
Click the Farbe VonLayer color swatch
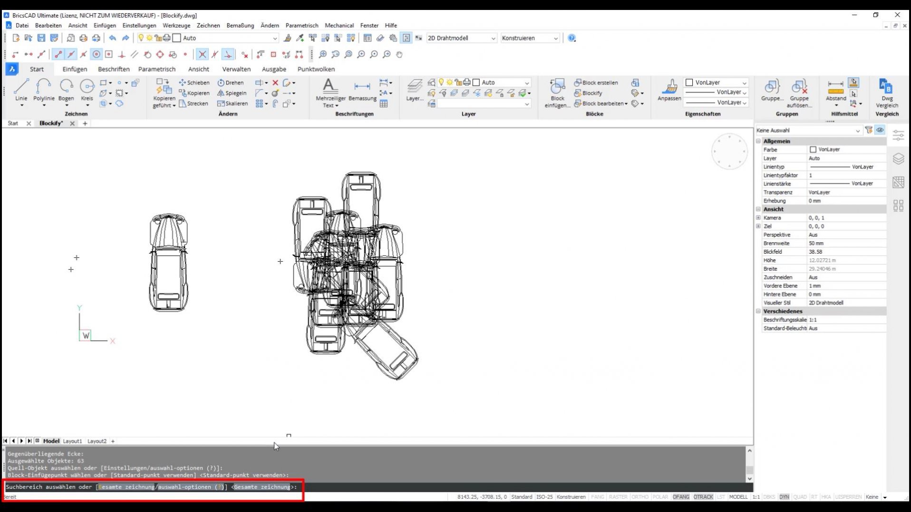tap(813, 150)
